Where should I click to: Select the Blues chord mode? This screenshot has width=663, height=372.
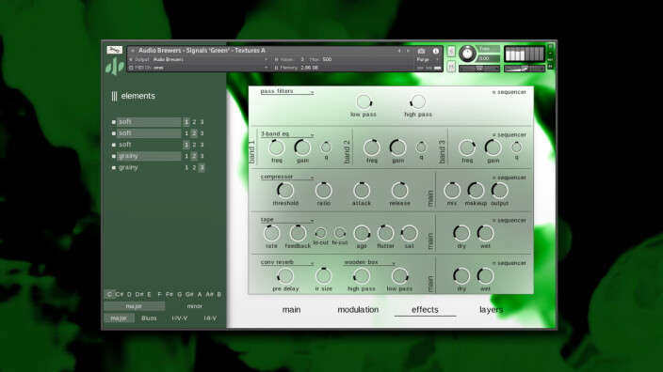coord(149,318)
